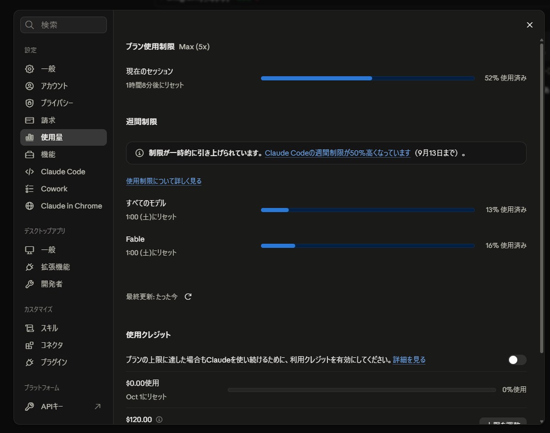
Task: Open the アカウント settings page
Action: [63, 86]
